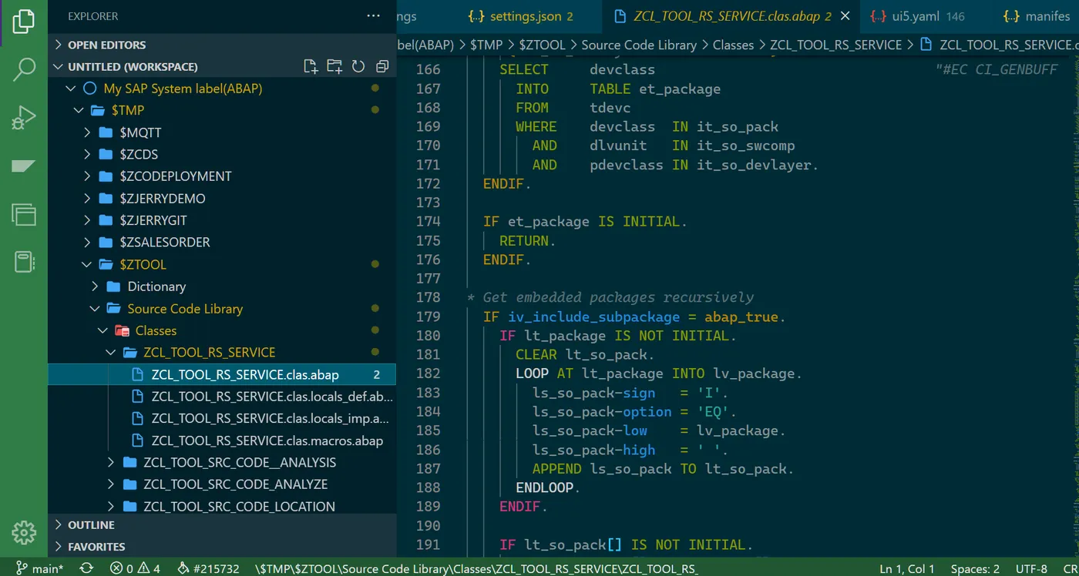Expand the $ZCDS folder
Viewport: 1079px width, 576px height.
pos(222,154)
